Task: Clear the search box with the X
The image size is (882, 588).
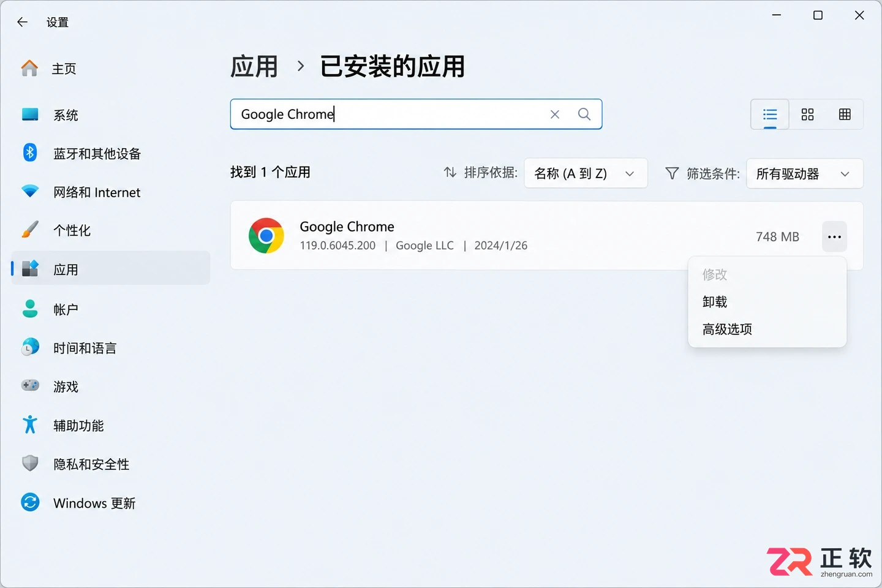Action: click(555, 115)
